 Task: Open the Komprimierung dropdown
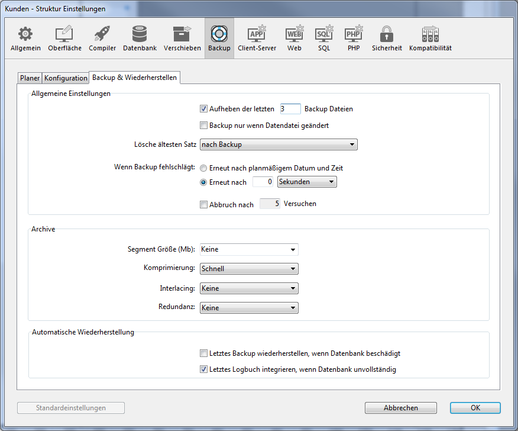pos(248,269)
